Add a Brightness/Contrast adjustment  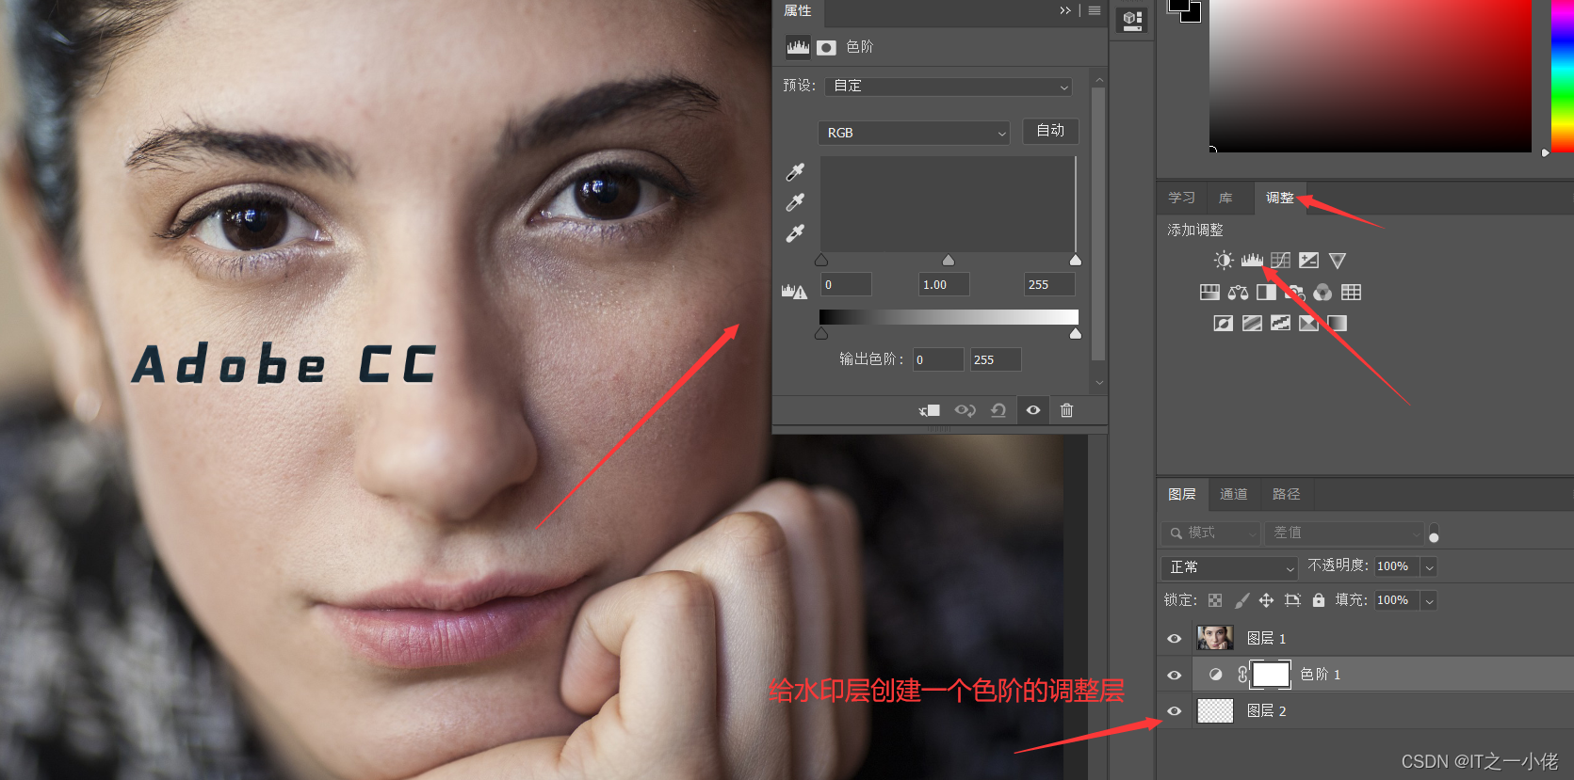[x=1223, y=261]
